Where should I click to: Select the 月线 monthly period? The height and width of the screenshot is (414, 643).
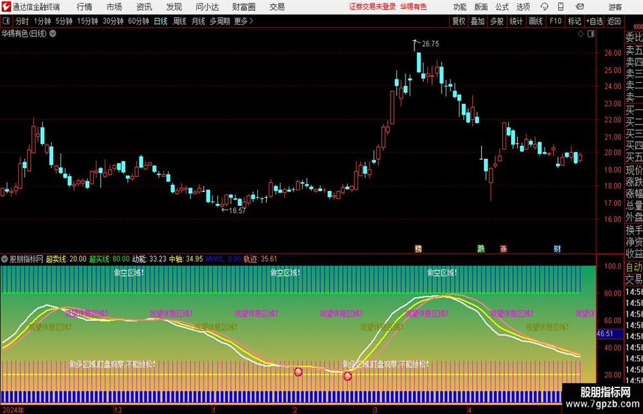(198, 21)
